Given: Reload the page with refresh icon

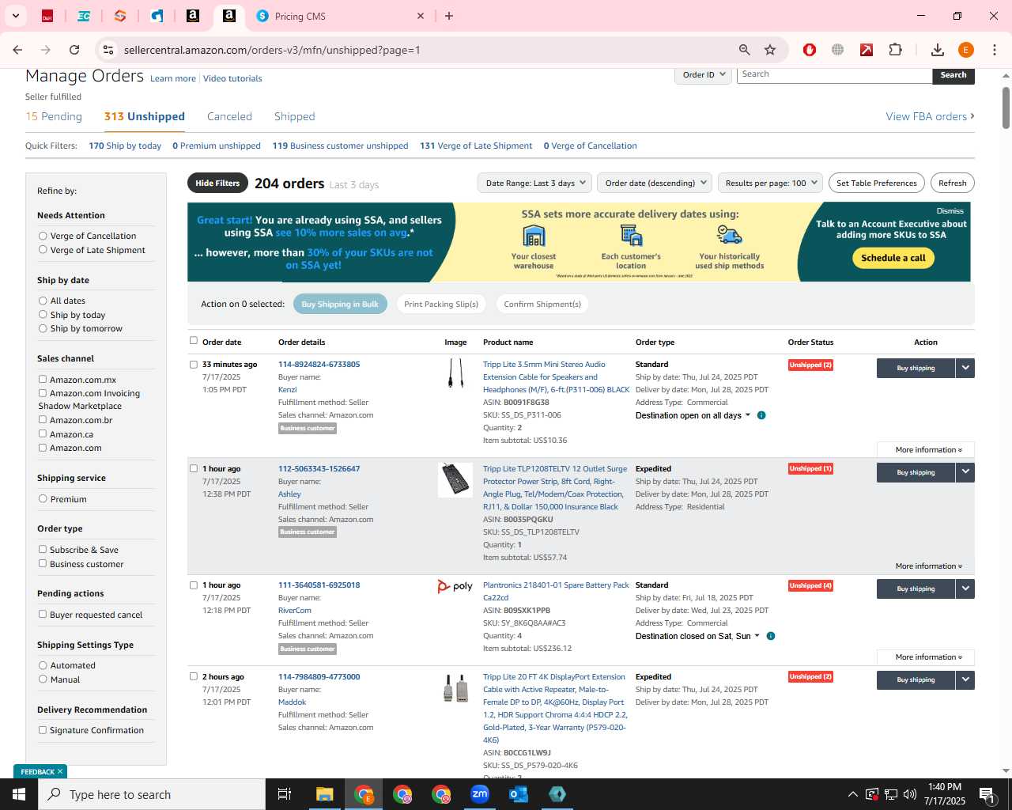Looking at the screenshot, I should [x=74, y=50].
